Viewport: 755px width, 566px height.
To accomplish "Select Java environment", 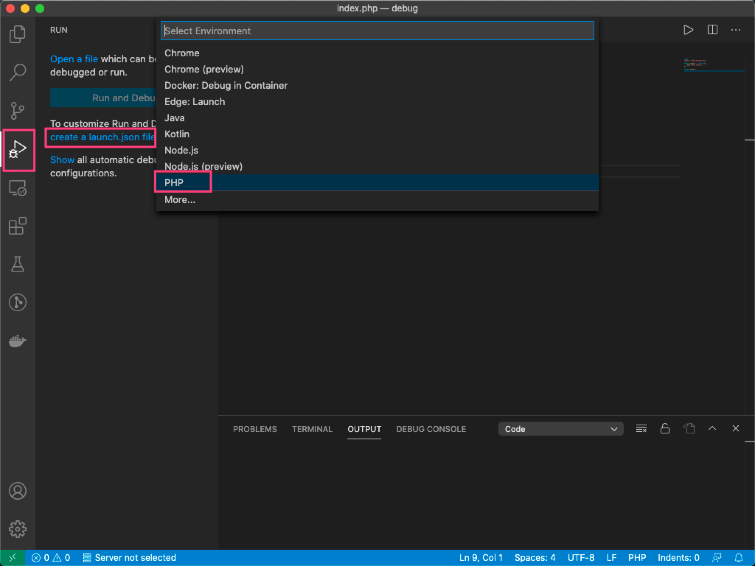I will [x=377, y=118].
